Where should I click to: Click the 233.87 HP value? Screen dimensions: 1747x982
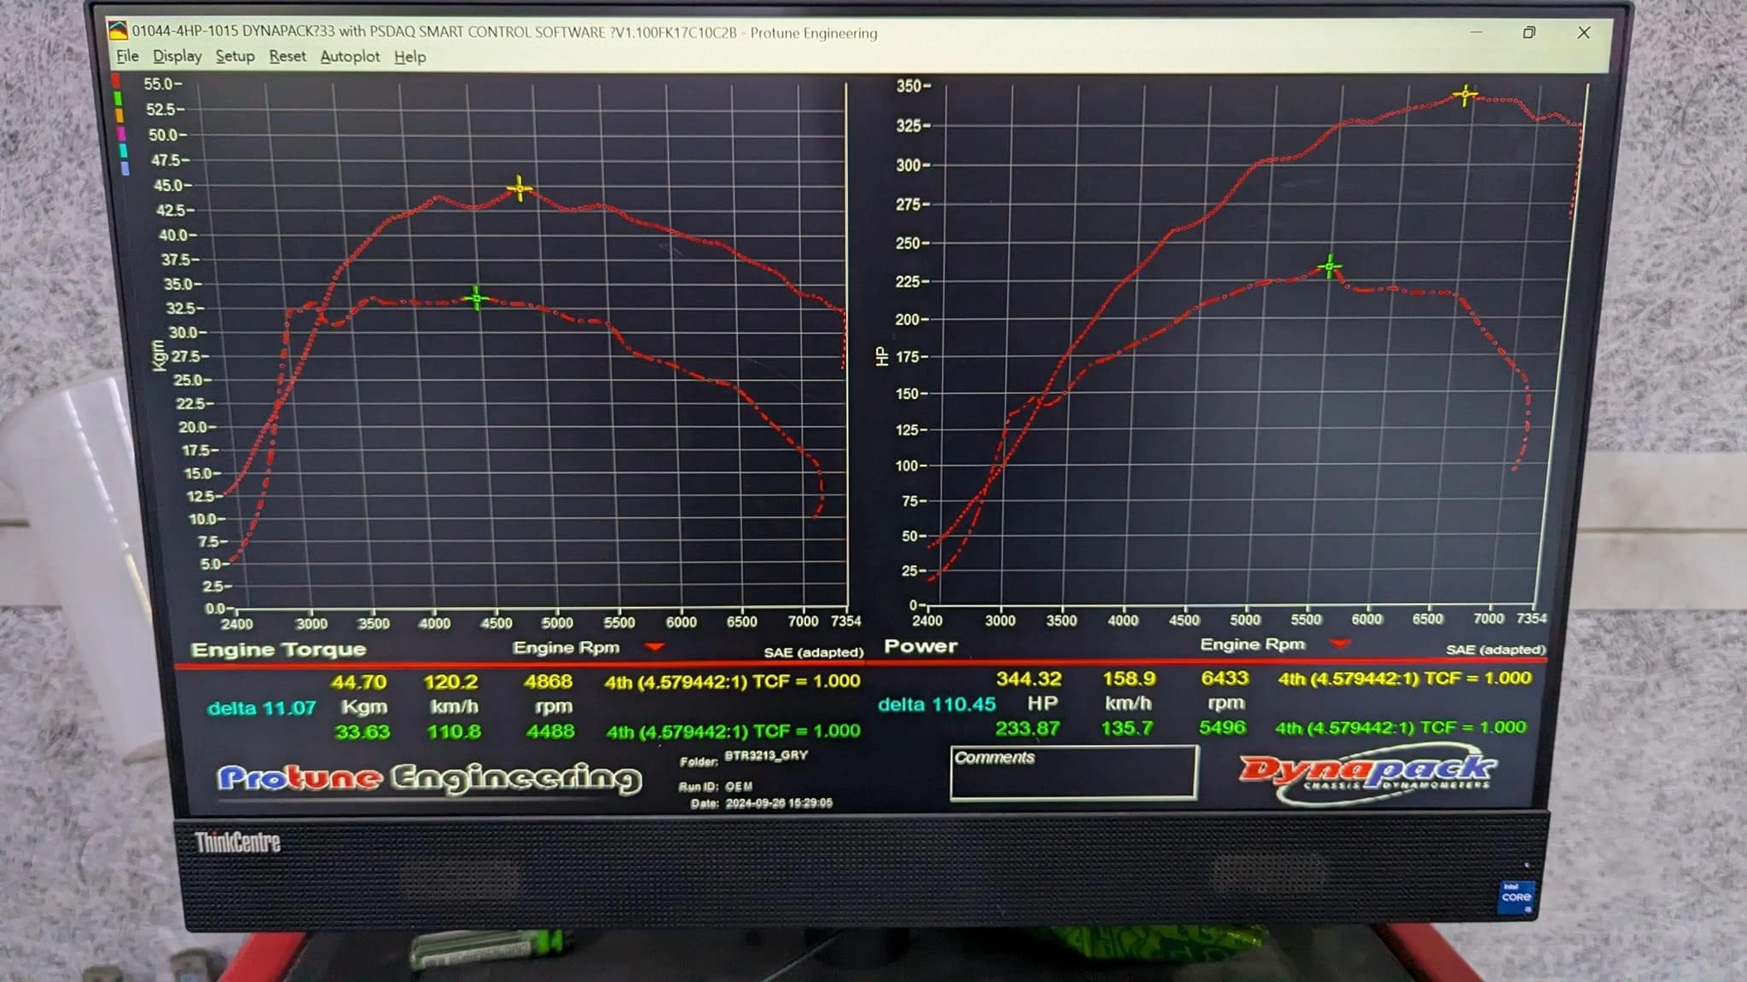[x=1027, y=728]
